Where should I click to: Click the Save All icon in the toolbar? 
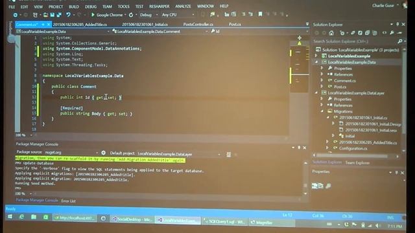point(59,15)
